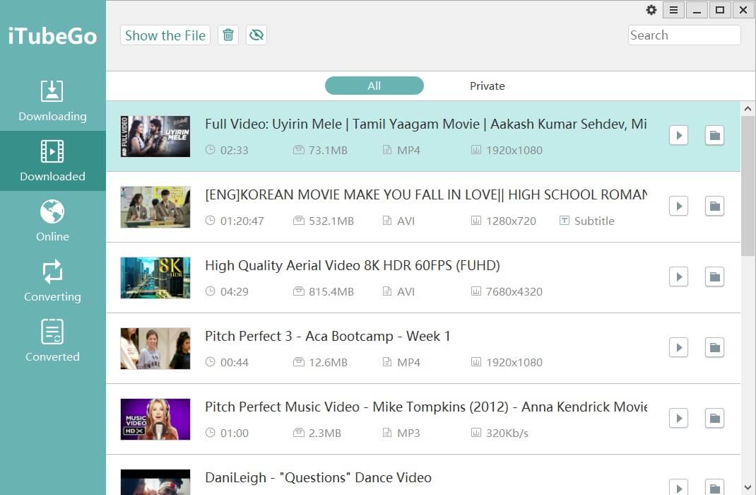Click the 8K HDR aerial city thumbnail

point(155,277)
